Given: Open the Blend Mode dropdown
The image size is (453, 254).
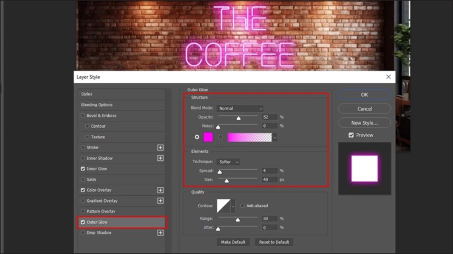Looking at the screenshot, I should point(240,108).
